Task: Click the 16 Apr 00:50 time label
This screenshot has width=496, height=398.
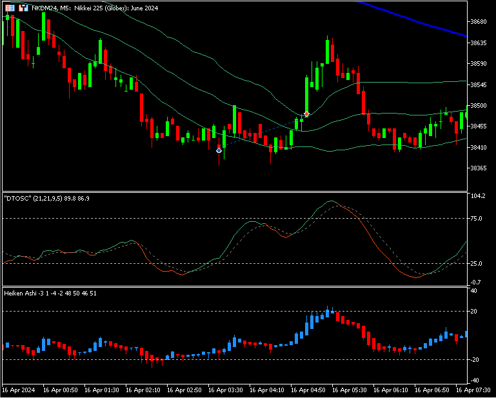Action: [60, 390]
